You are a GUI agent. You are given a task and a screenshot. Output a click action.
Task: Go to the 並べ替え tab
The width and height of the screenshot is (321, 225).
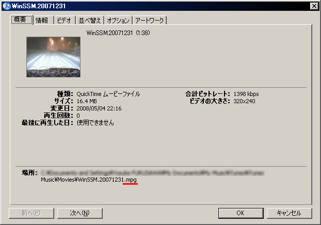(89, 21)
